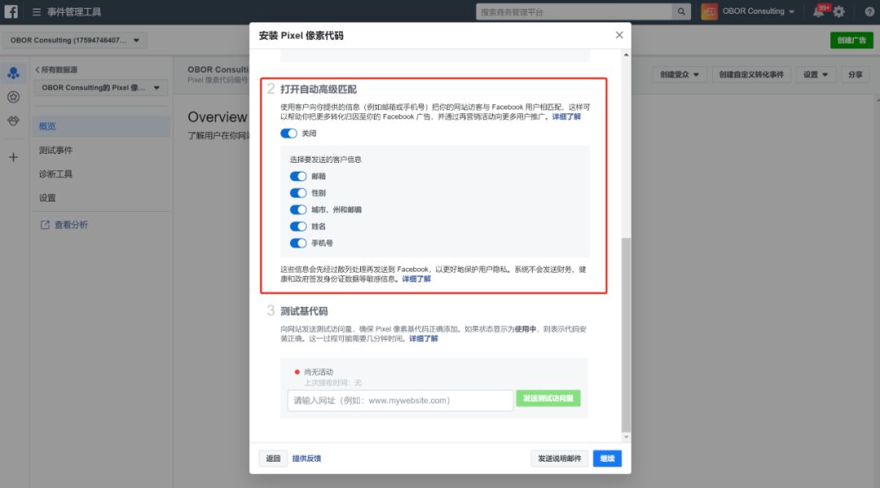Focus the website URL input field
This screenshot has width=880, height=488.
400,401
